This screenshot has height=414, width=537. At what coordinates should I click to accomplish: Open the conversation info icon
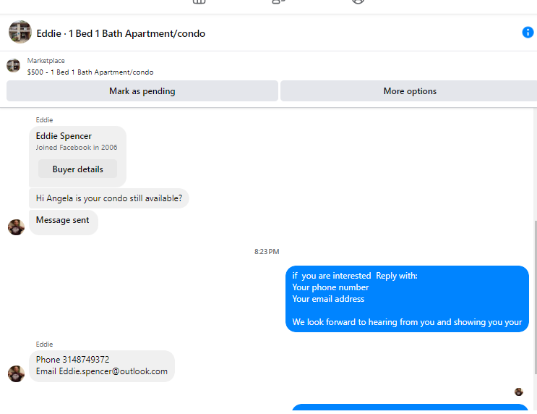click(528, 33)
